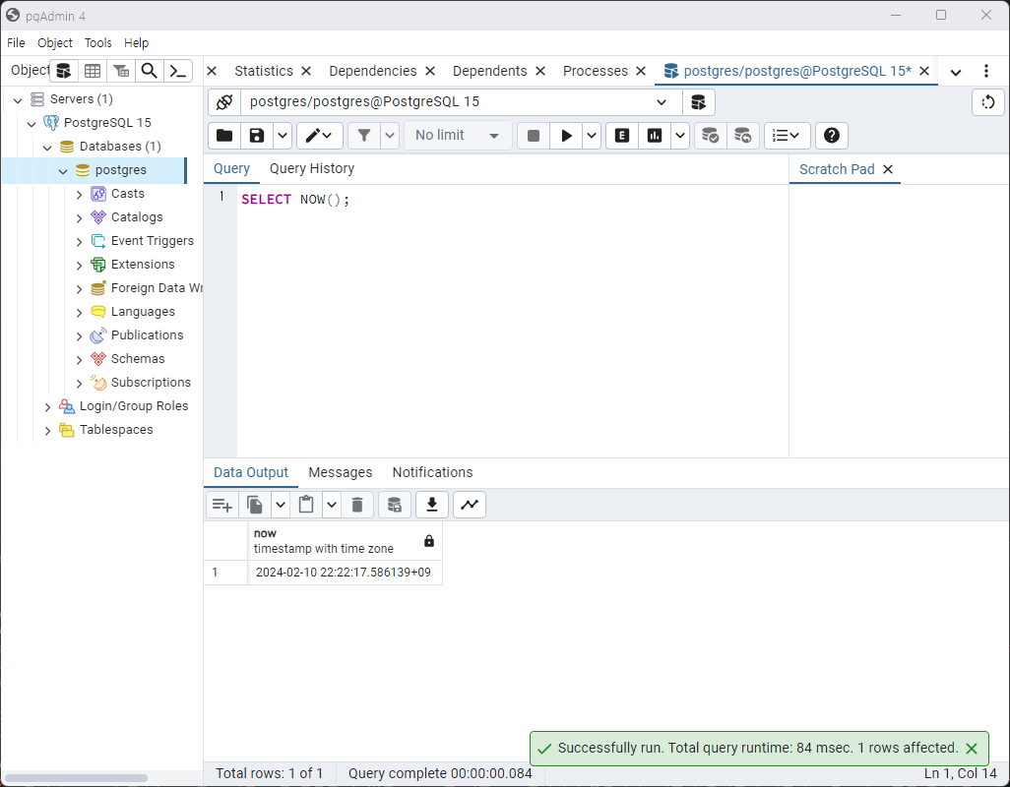Open the Object menu
Viewport: 1010px width, 787px height.
(x=55, y=42)
